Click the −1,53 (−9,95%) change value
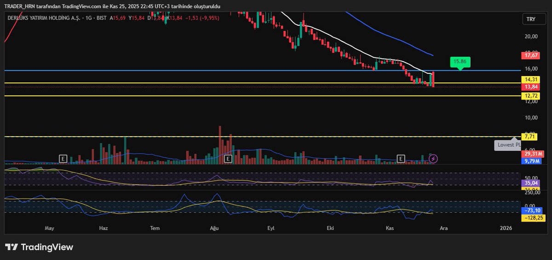Viewport: 552px width, 260px height. (201, 18)
